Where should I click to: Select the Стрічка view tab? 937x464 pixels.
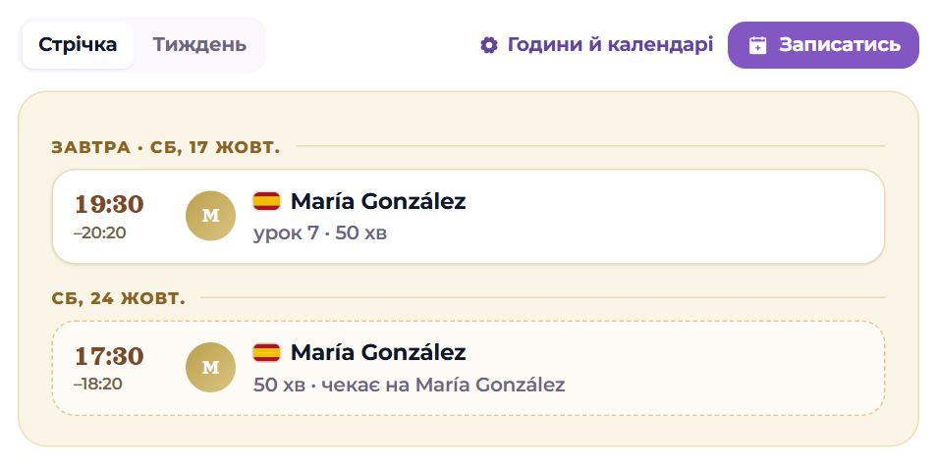[x=78, y=45]
